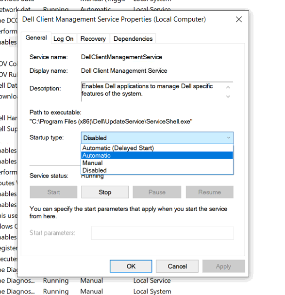Screen dimensions: 285x295
Task: Close the Dell Client Management Service Properties dialog
Action: 239,19
